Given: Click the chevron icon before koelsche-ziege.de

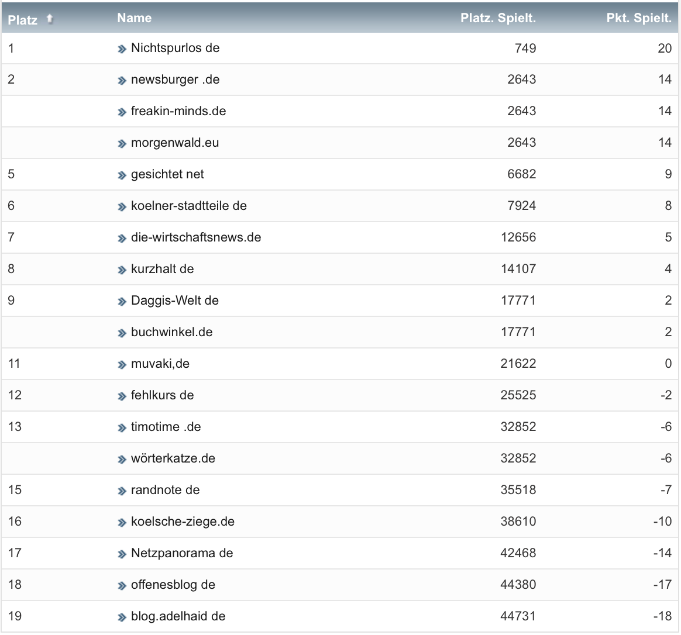Looking at the screenshot, I should point(122,523).
